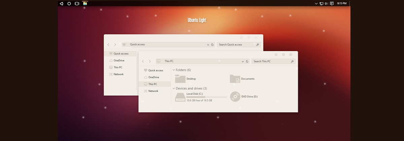Click the Documents folder label
The image size is (404, 141).
click(248, 79)
